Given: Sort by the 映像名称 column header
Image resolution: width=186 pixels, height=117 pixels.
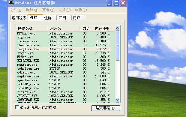Looking at the screenshot, I should click(x=31, y=28).
